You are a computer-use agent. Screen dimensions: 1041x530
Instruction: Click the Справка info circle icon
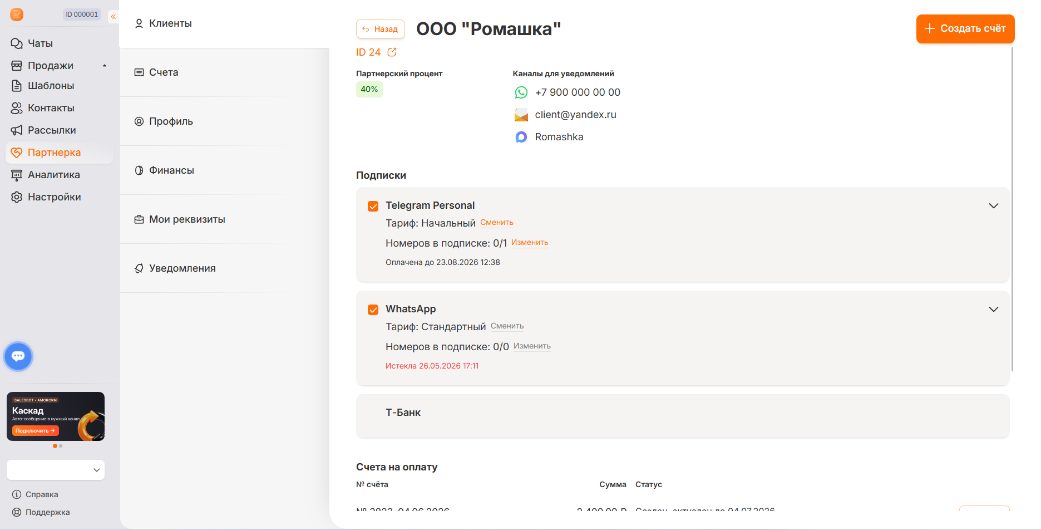(17, 494)
